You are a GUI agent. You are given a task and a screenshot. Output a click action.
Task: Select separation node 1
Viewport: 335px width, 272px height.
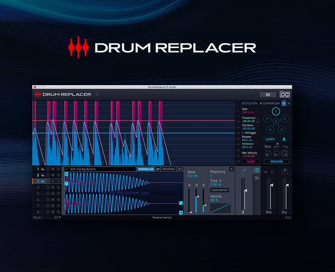coord(276,111)
